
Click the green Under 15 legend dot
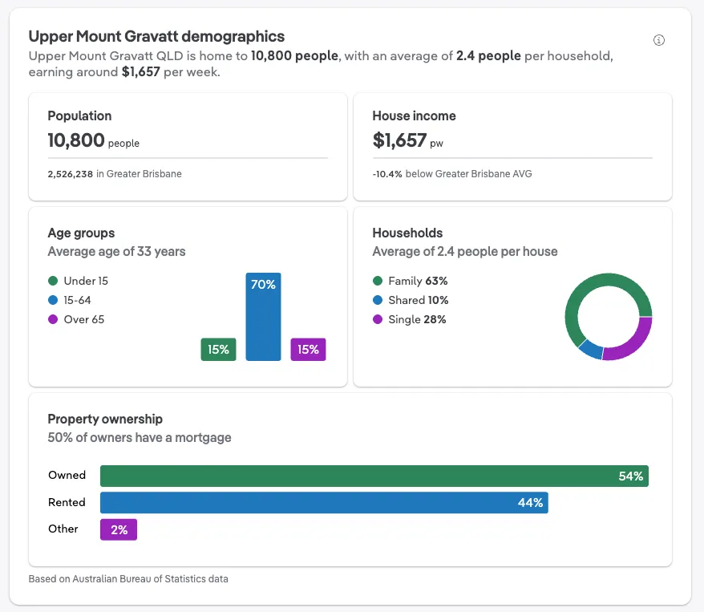click(x=53, y=281)
